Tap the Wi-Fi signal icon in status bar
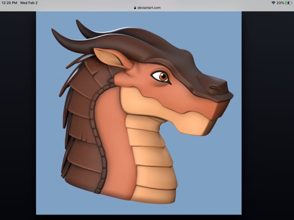This screenshot has width=294, height=220. click(273, 3)
